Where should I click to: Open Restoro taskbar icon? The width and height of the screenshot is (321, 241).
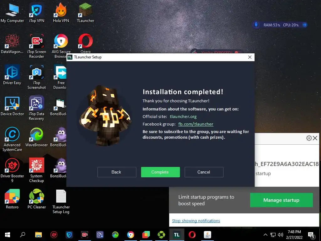tap(146, 235)
